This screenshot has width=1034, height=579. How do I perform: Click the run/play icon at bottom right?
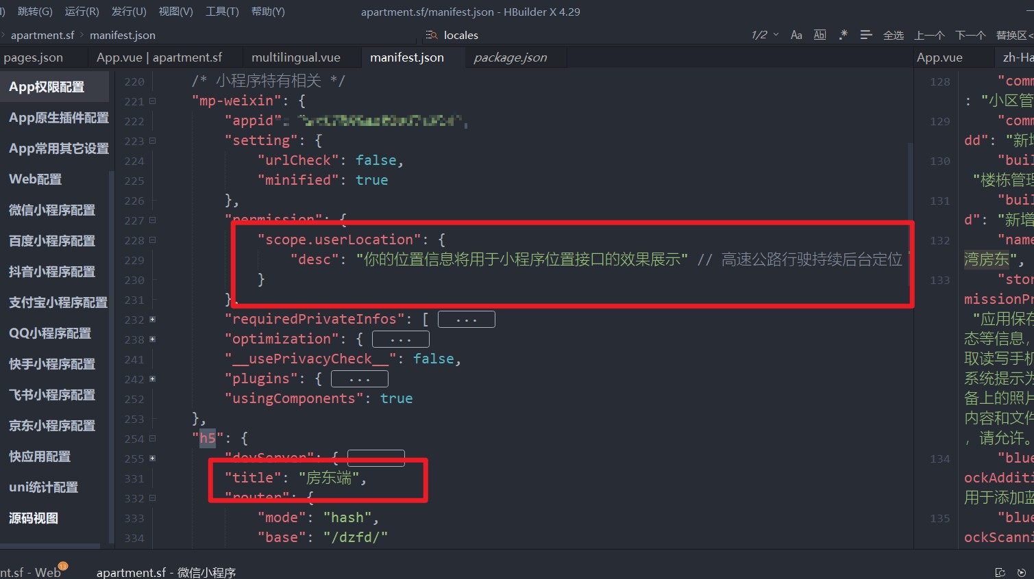pyautogui.click(x=1021, y=572)
